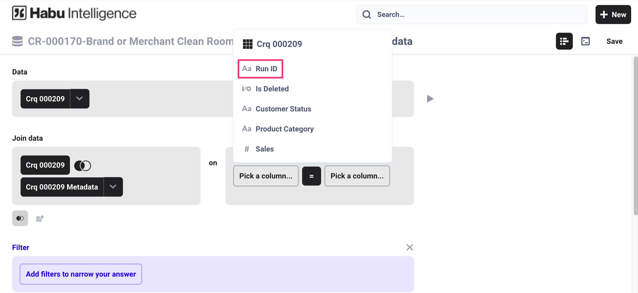
Task: Focus the Search field
Action: click(472, 15)
